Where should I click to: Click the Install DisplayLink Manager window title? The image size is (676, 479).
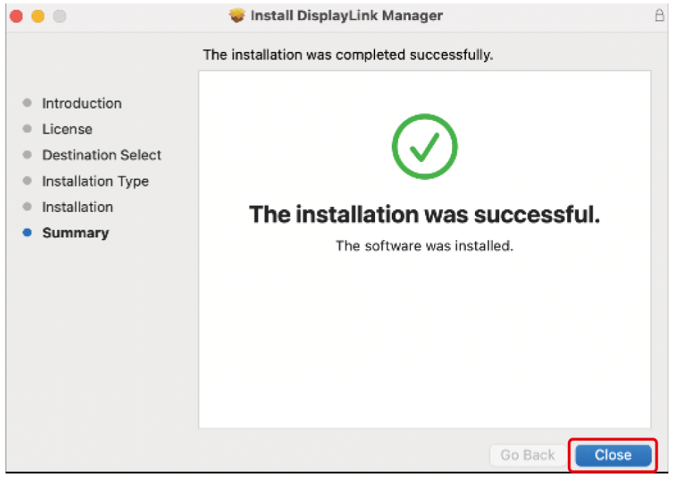[346, 15]
